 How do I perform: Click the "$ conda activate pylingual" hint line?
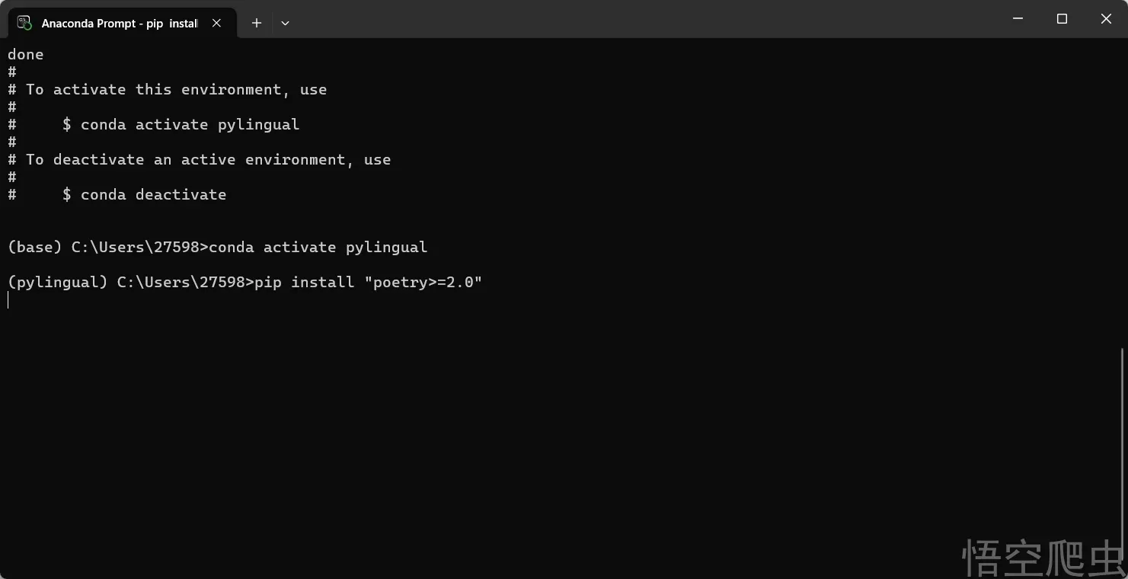[x=181, y=125]
